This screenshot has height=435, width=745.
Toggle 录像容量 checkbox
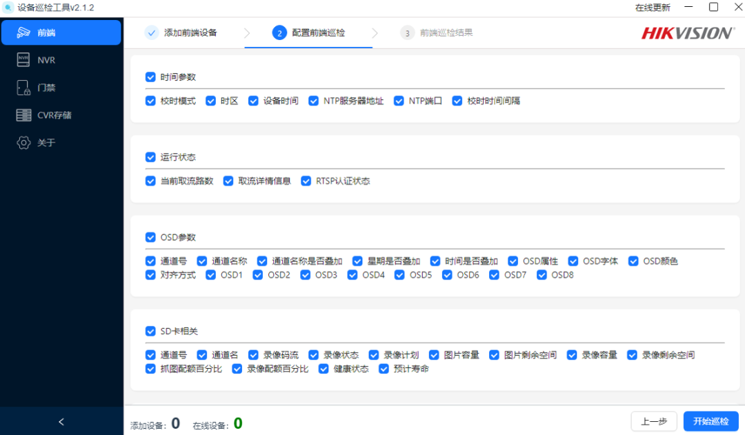(x=572, y=355)
